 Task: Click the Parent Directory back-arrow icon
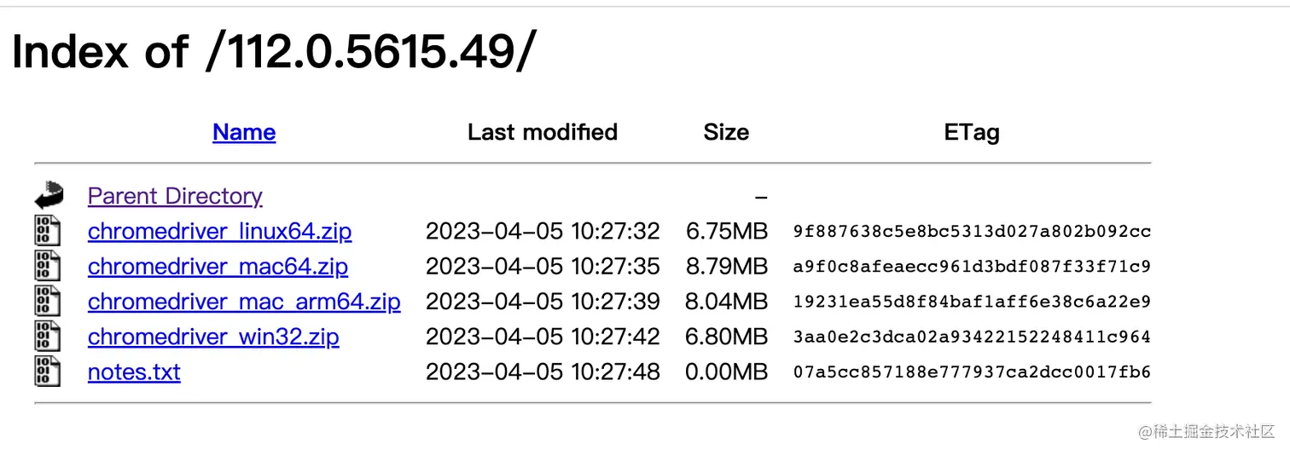point(49,196)
